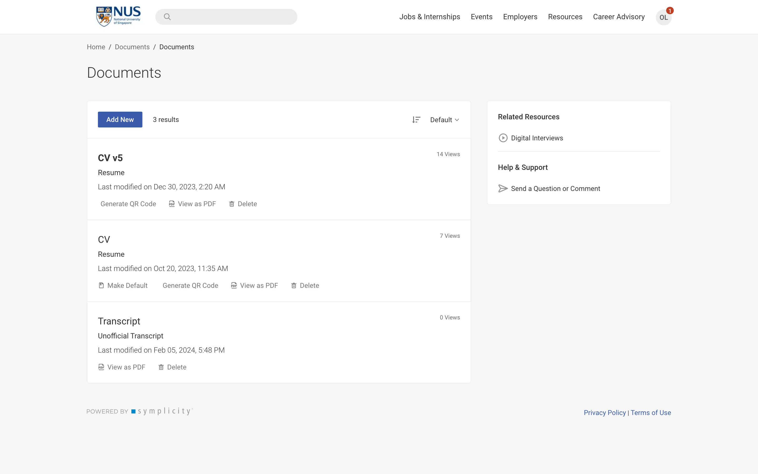Click PDF icon in CV (7 Views) row
The image size is (758, 474).
click(x=234, y=285)
